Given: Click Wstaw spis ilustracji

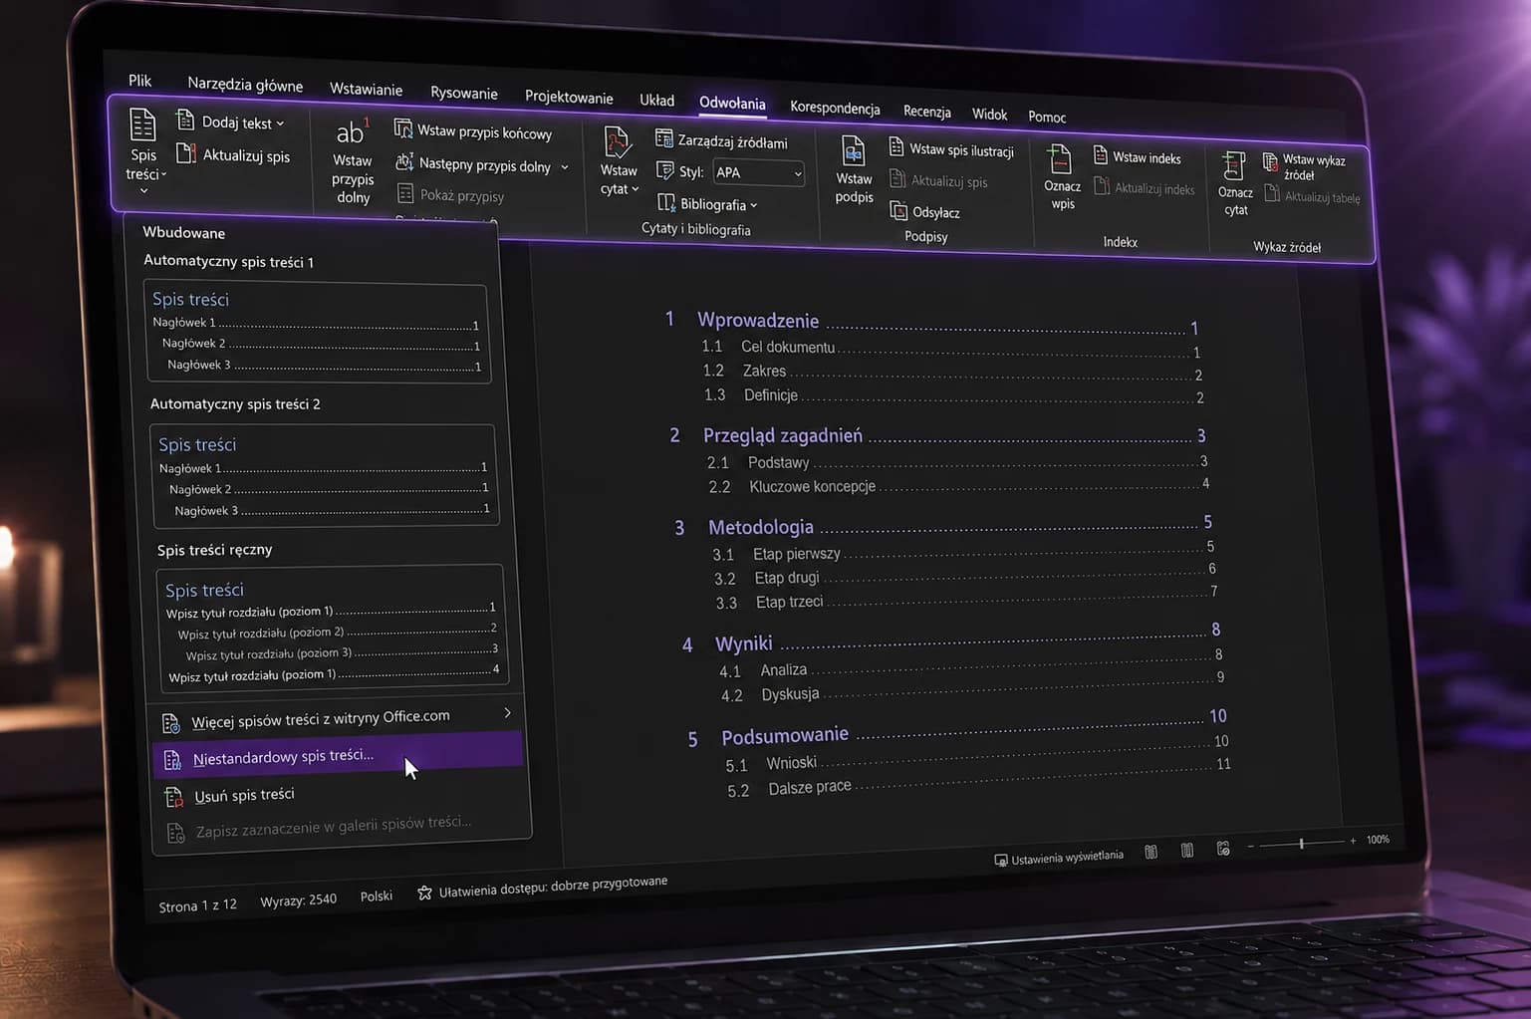Looking at the screenshot, I should click(951, 149).
